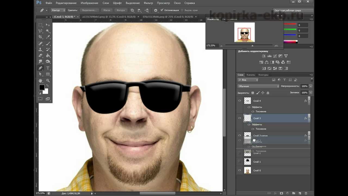The height and width of the screenshot is (196, 348).
Task: Select the Paint Bucket tool
Action: 48,56
